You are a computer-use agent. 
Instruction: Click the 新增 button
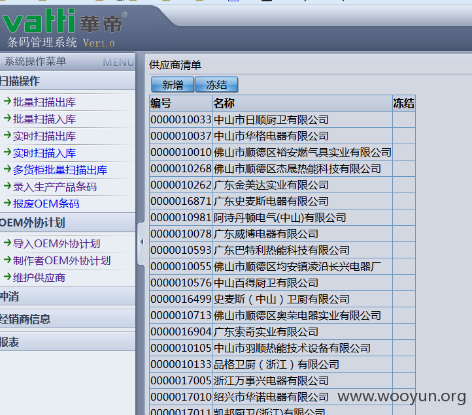tap(173, 85)
